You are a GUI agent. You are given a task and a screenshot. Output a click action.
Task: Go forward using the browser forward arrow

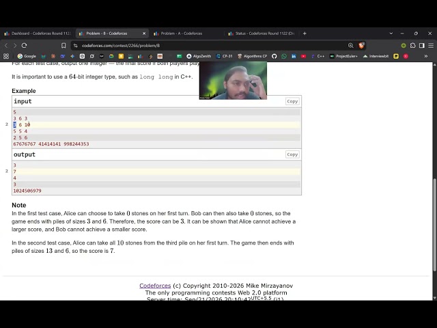tap(15, 46)
